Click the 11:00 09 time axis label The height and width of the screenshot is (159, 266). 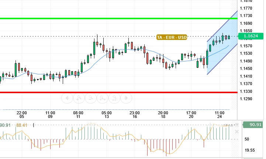coord(50,115)
